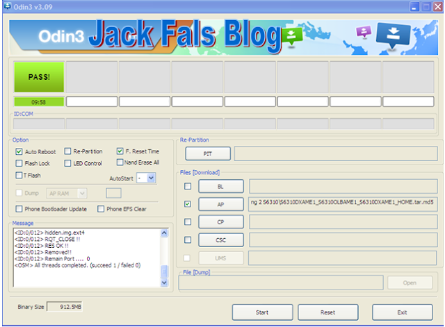Image resolution: width=445 pixels, height=327 pixels.
Task: Open the AutoStart dropdown
Action: [x=151, y=178]
